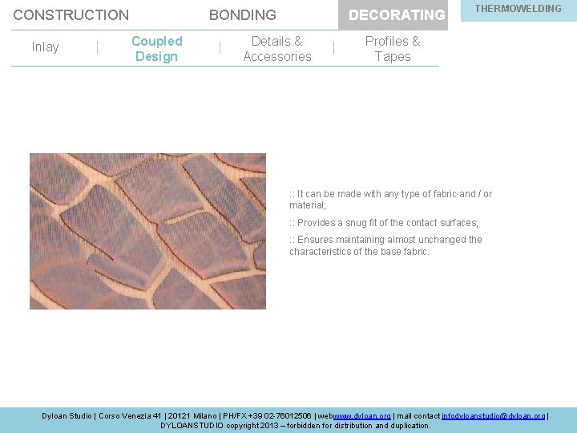Switch to the BONDING section tab
577x433 pixels.
243,14
